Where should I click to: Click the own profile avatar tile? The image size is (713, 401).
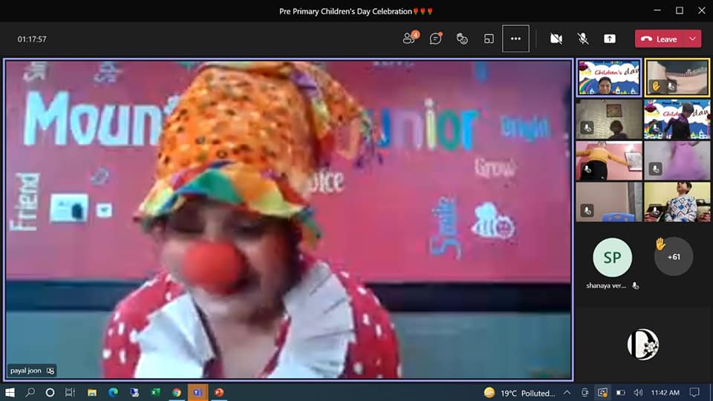[x=643, y=344]
